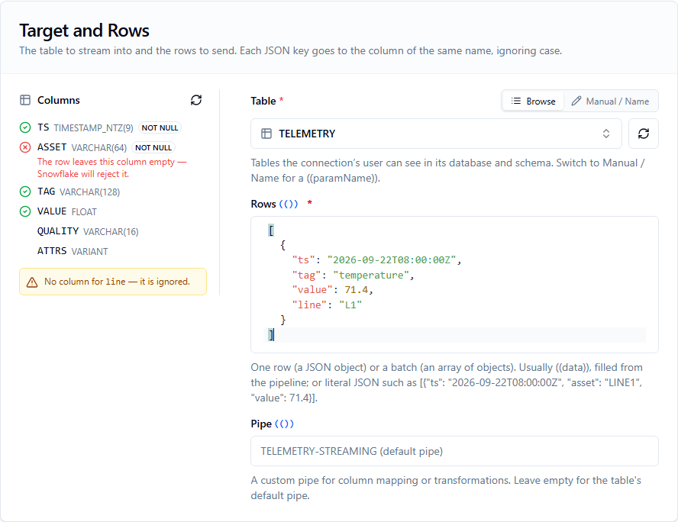Click into the Rows JSON editor

click(454, 285)
